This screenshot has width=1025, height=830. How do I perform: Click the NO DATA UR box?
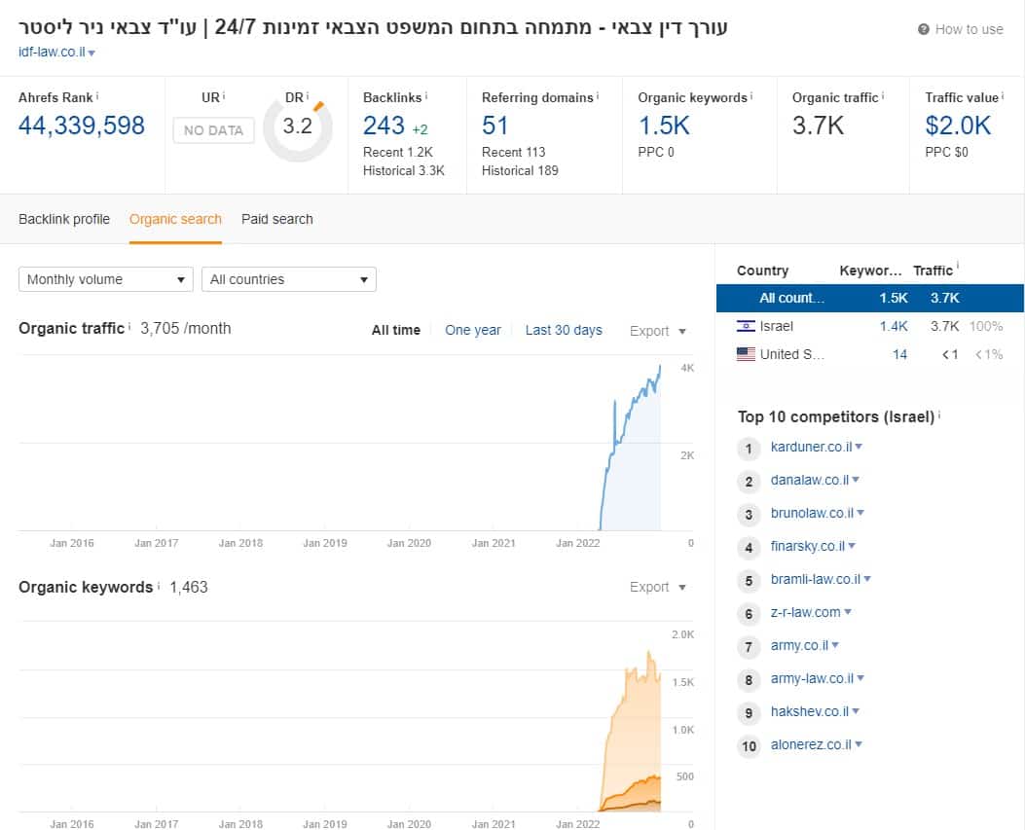[214, 130]
